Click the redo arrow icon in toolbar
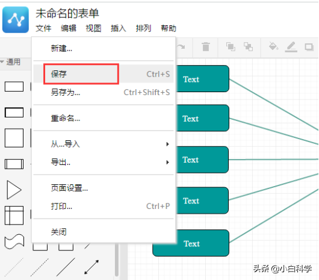Image resolution: width=319 pixels, height=280 pixels. (x=181, y=47)
